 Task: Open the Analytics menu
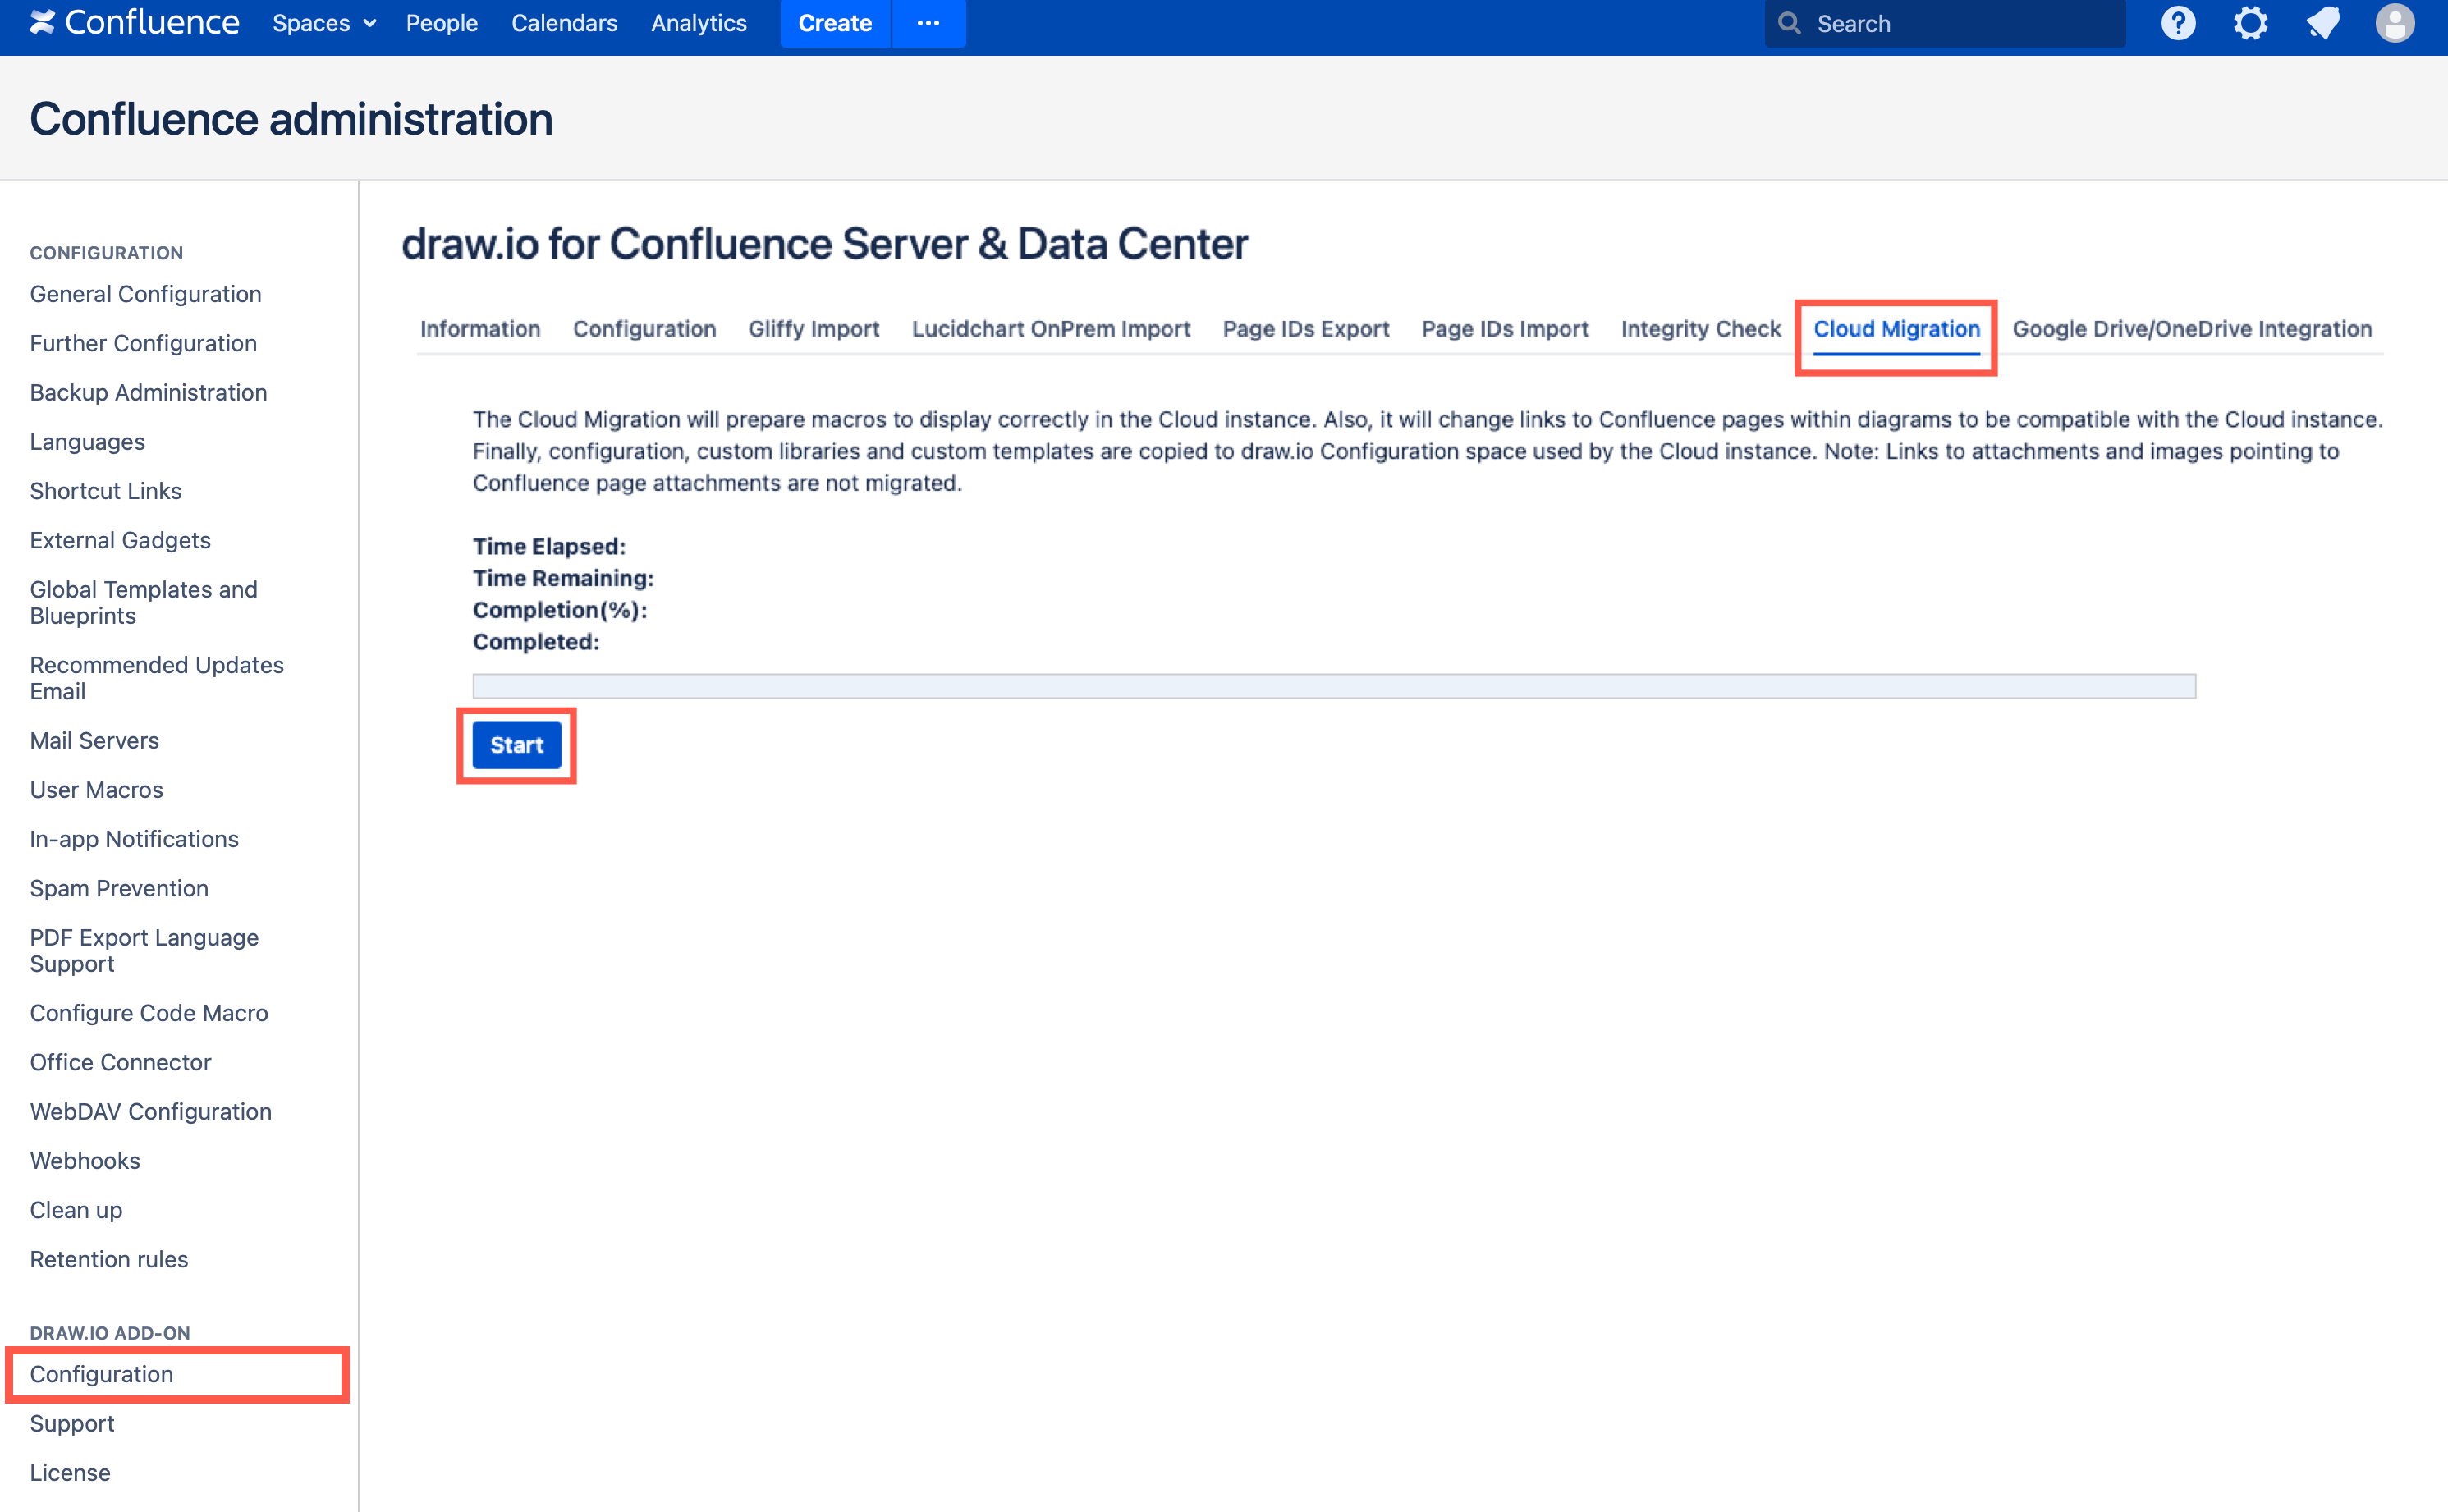[698, 22]
